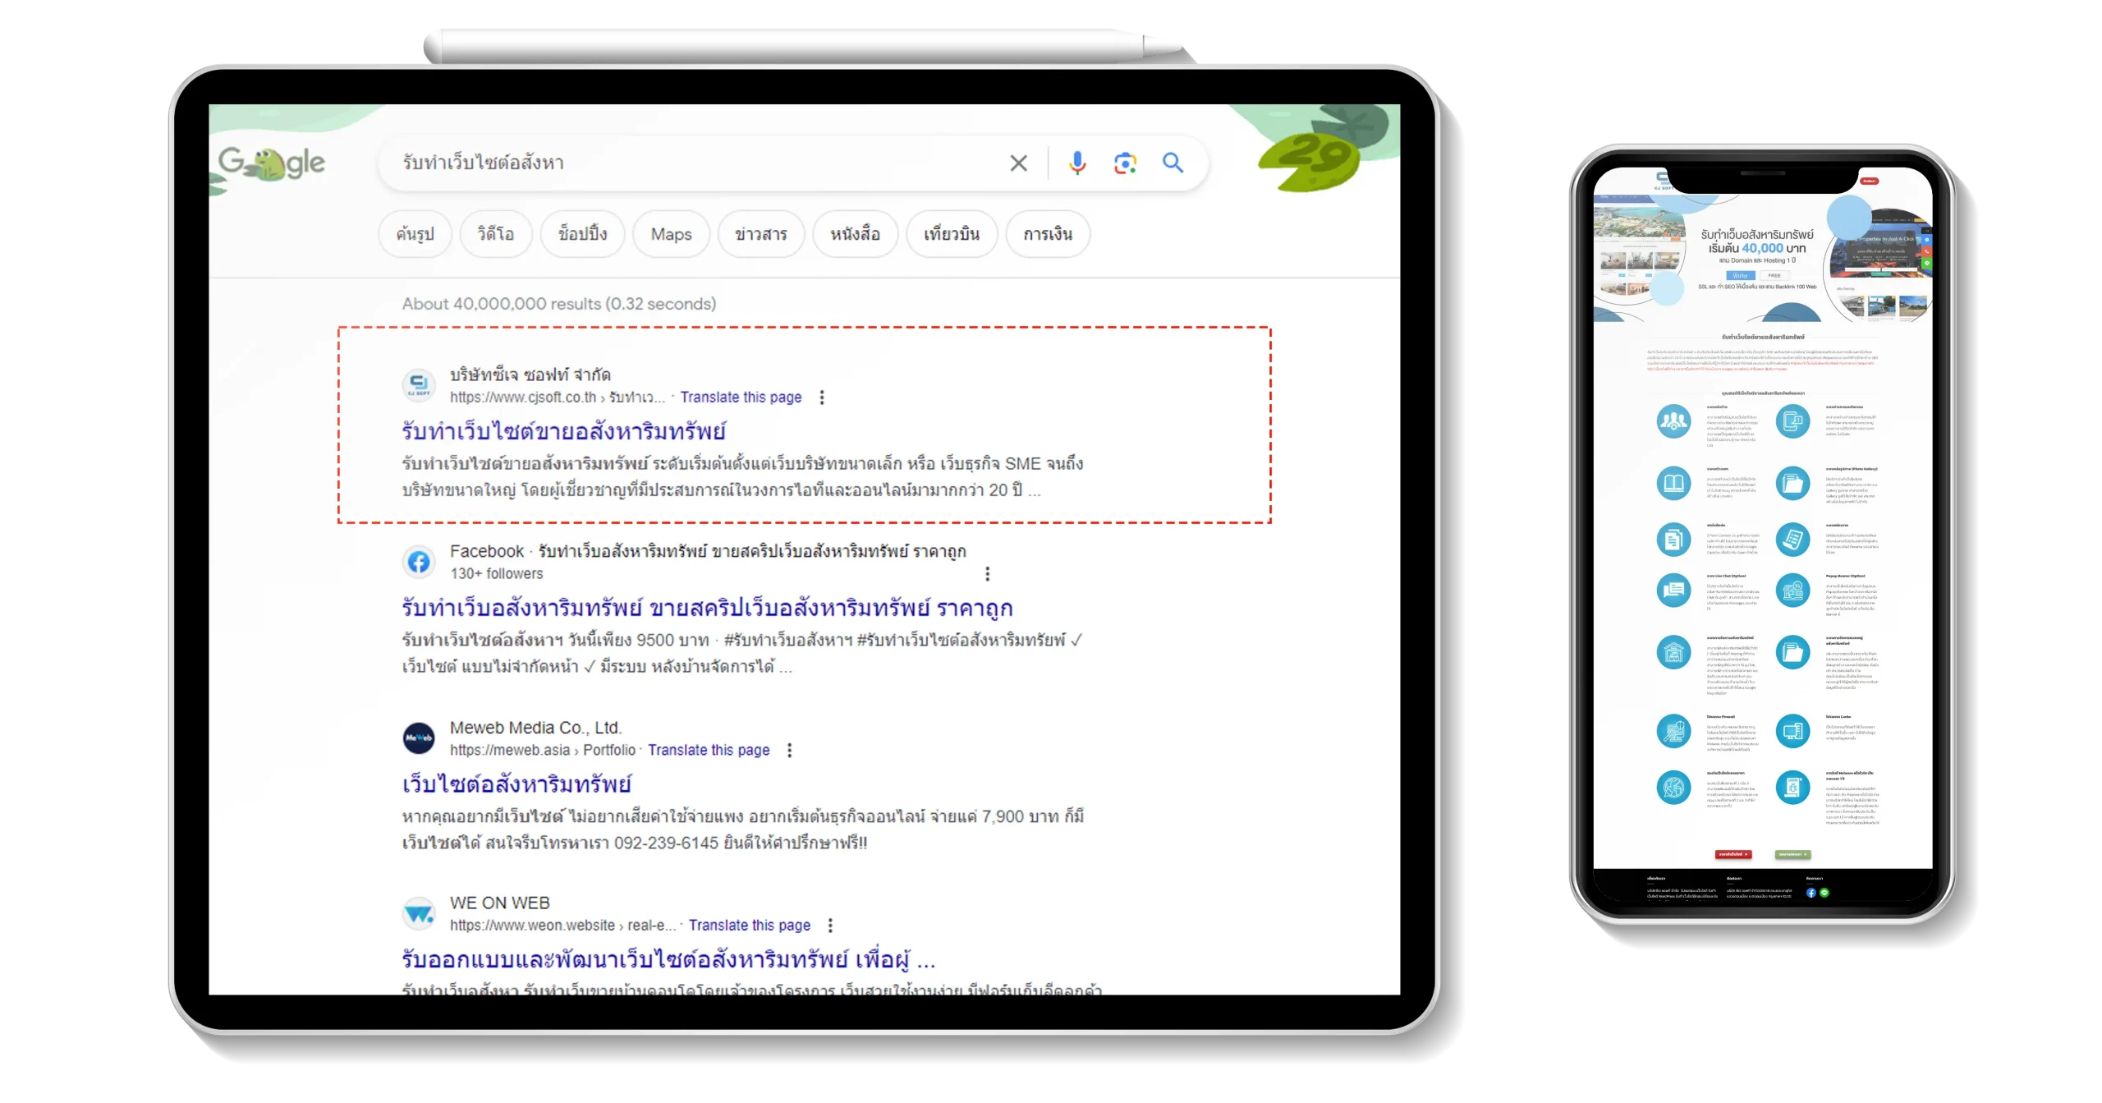Tap the green button at phone page bottom

click(1792, 855)
